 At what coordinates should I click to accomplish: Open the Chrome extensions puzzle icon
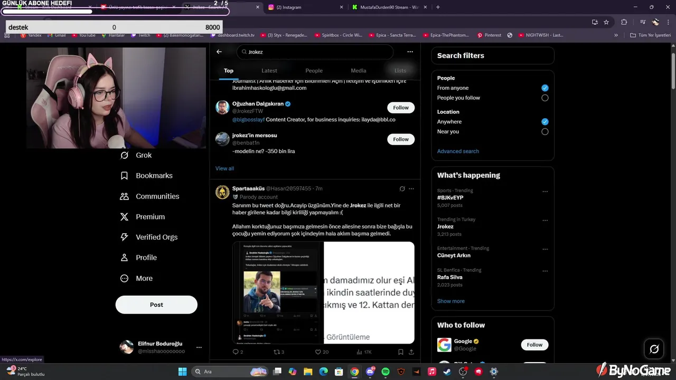click(x=624, y=22)
